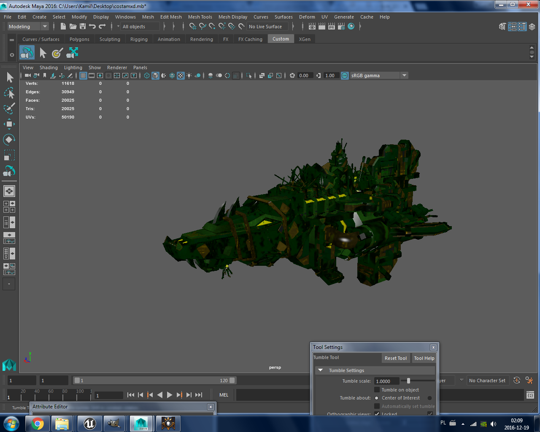Open the Mesh Tools menu

pyautogui.click(x=200, y=17)
